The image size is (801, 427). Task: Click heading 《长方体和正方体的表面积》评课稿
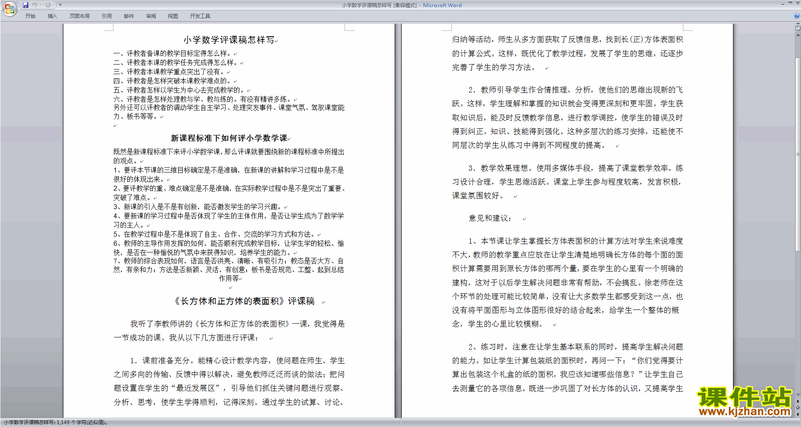tap(244, 301)
